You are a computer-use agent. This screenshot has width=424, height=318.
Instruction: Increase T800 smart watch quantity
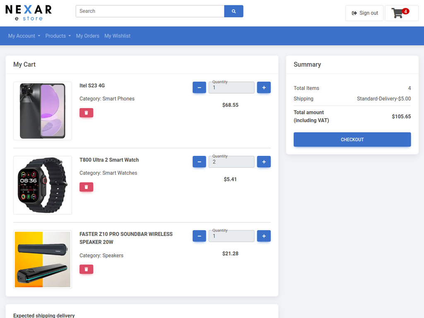[264, 162]
